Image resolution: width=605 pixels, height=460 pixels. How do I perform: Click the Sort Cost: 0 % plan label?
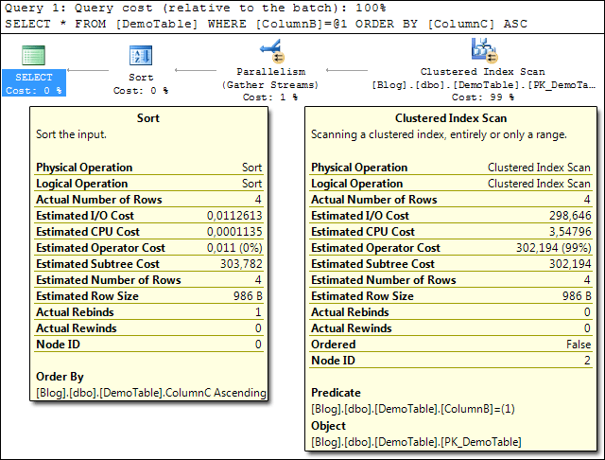141,83
